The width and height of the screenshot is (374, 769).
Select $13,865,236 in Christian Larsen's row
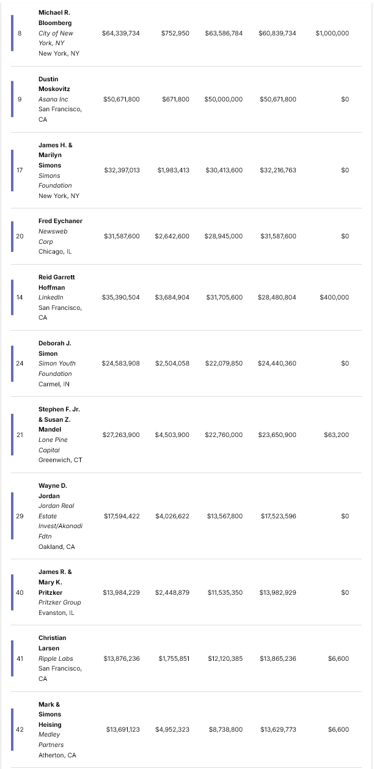[278, 658]
